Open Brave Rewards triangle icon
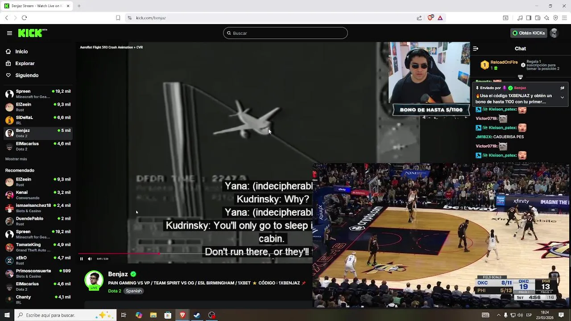 coord(440,18)
